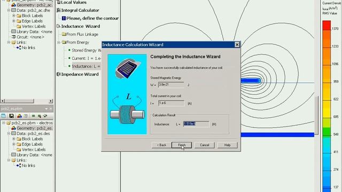
Task: Click the dropdown arrow in pcb2_es pane title
Action: (46, 109)
